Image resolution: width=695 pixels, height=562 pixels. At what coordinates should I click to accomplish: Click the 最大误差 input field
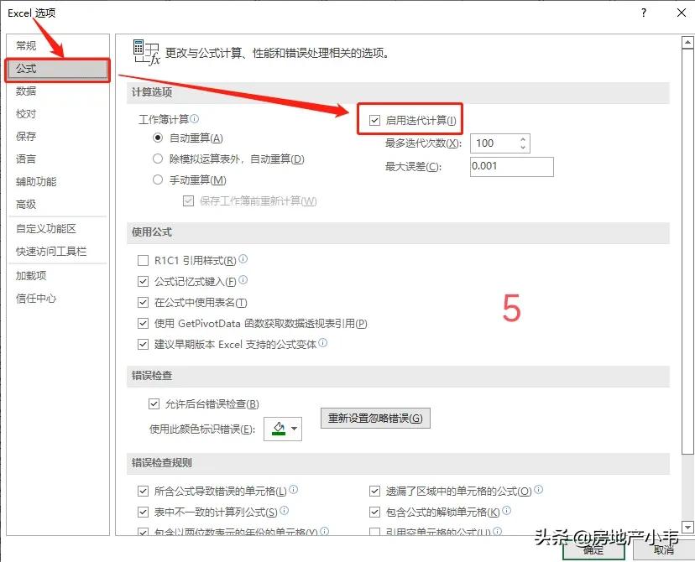pos(511,167)
